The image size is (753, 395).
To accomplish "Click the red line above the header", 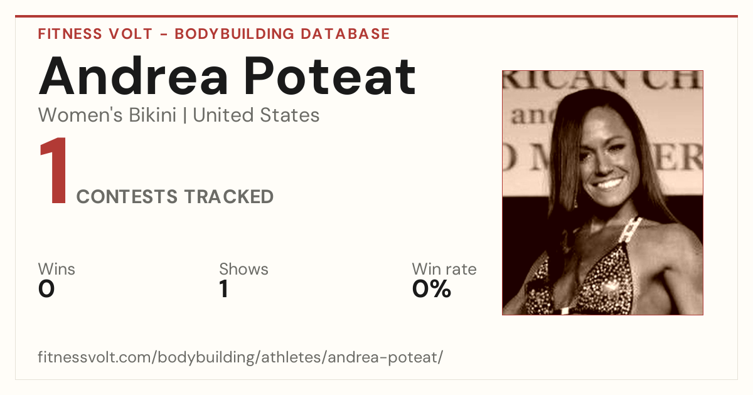I will coord(376,16).
